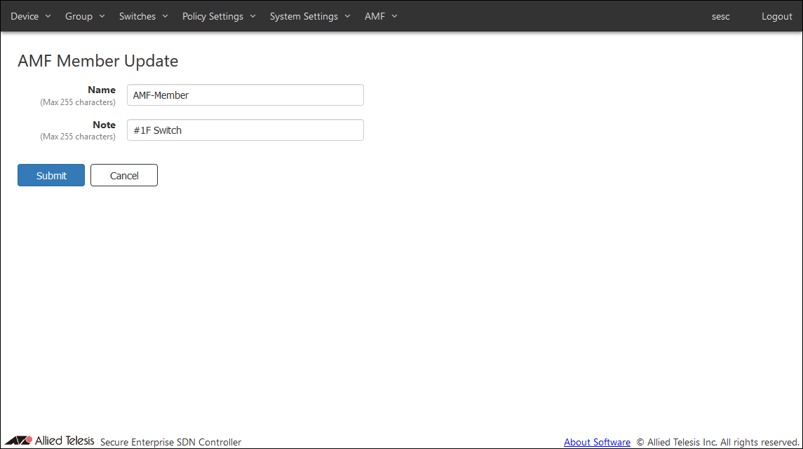Expand the Group menu chevron

[x=102, y=16]
